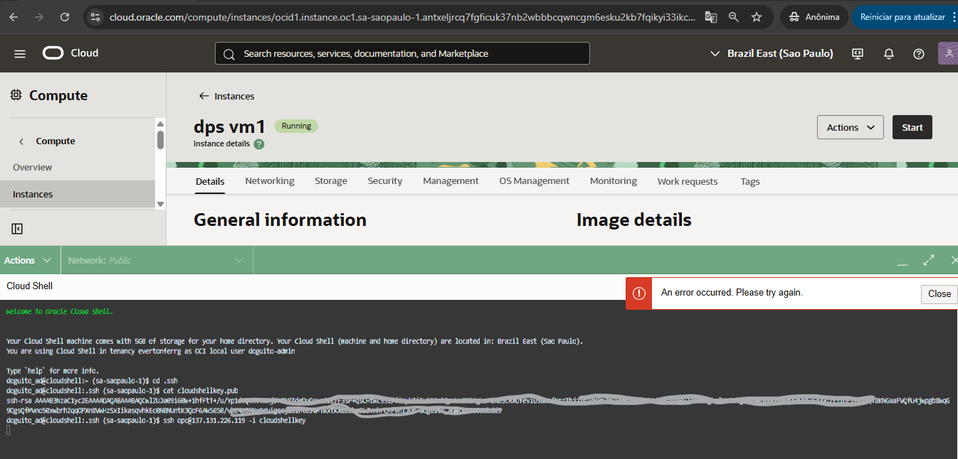Focus the Search resources and services field
958x459 pixels.
click(402, 53)
